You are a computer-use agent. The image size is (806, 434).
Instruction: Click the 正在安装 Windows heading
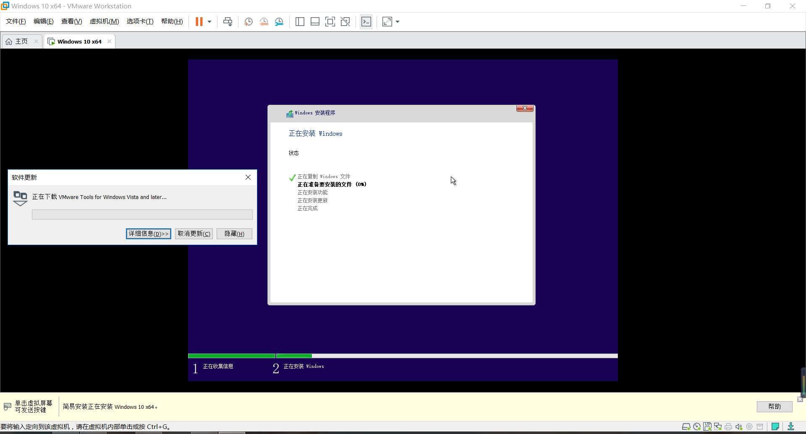(x=316, y=134)
